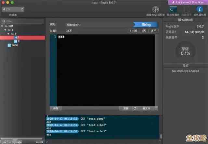Click the search magnifier in filter box
This screenshot has height=144, width=208.
[x=4, y=21]
